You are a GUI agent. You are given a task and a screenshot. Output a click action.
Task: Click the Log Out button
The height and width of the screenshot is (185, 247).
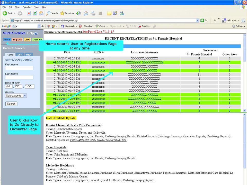(x=17, y=40)
